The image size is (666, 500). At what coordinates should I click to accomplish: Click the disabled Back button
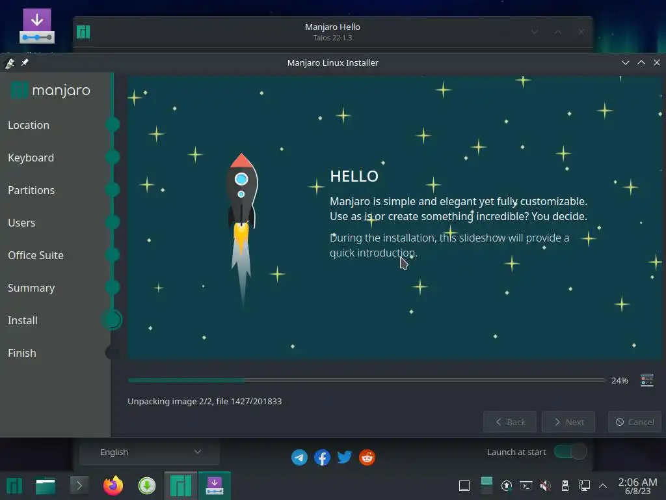pos(510,422)
